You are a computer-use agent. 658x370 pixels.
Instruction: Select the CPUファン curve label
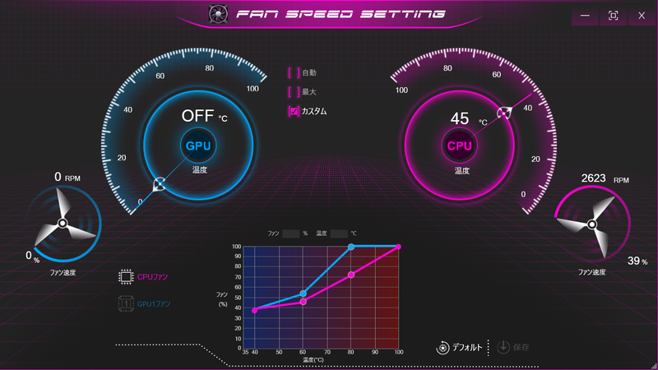tap(152, 277)
